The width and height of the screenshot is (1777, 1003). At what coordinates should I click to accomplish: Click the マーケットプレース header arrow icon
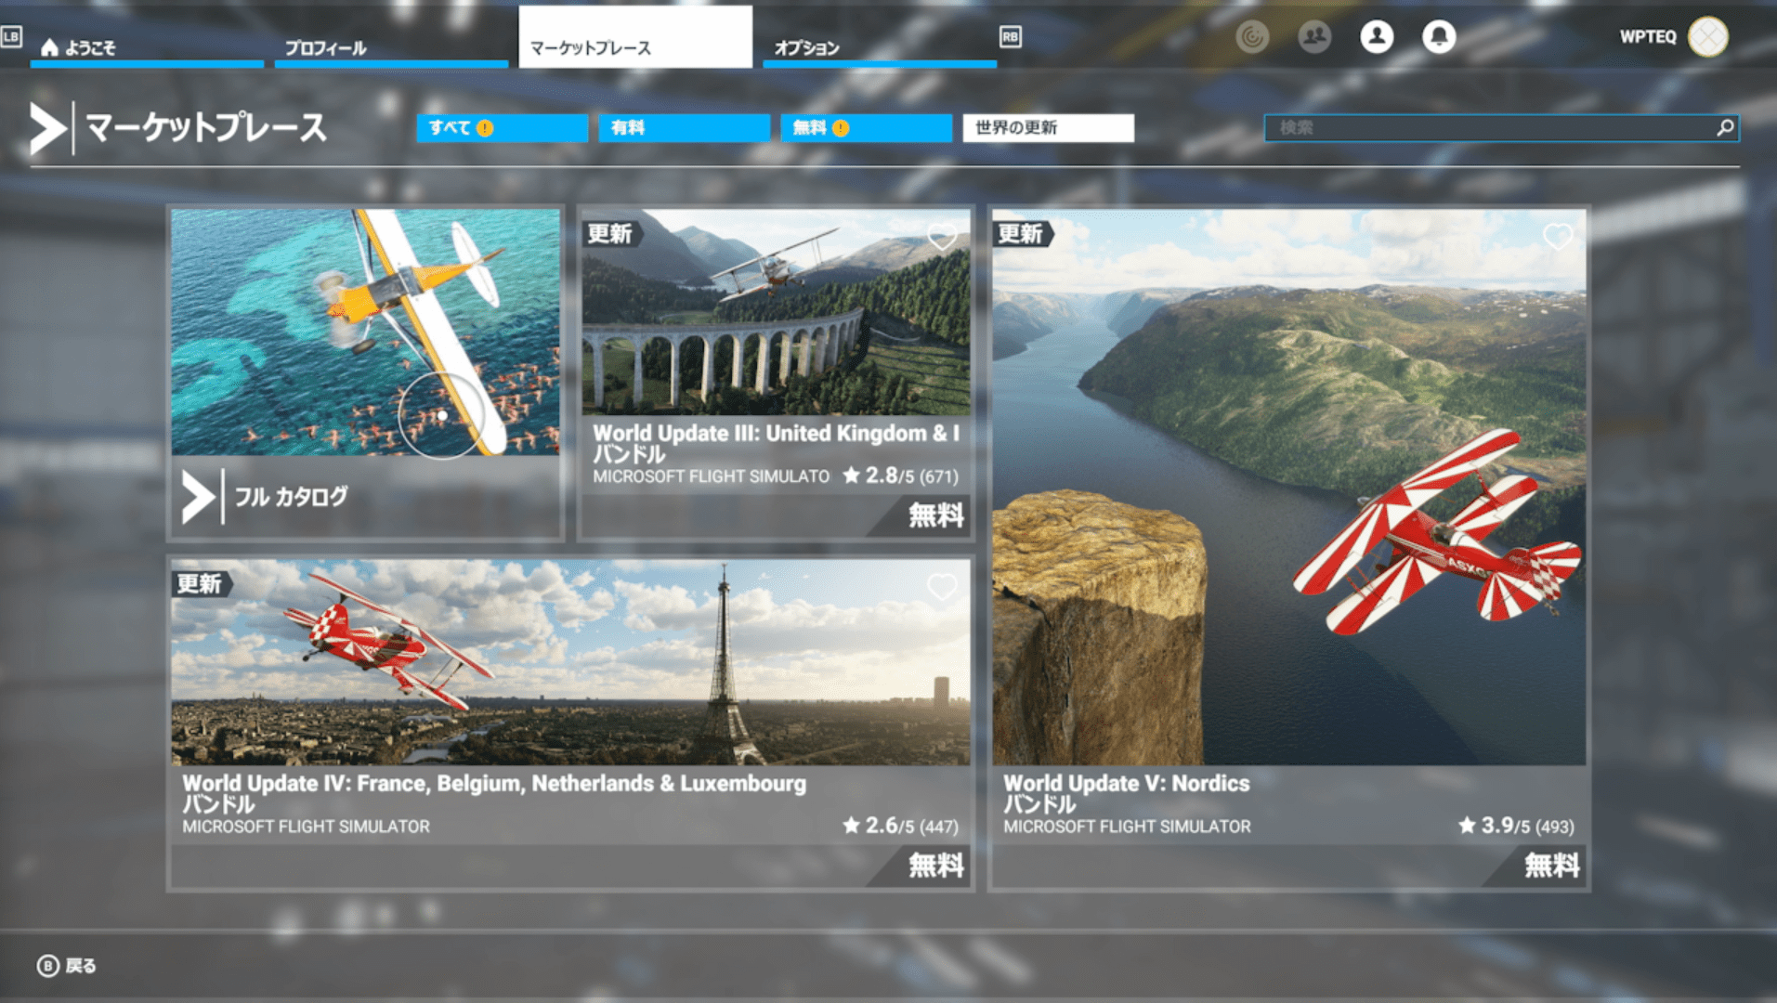48,128
